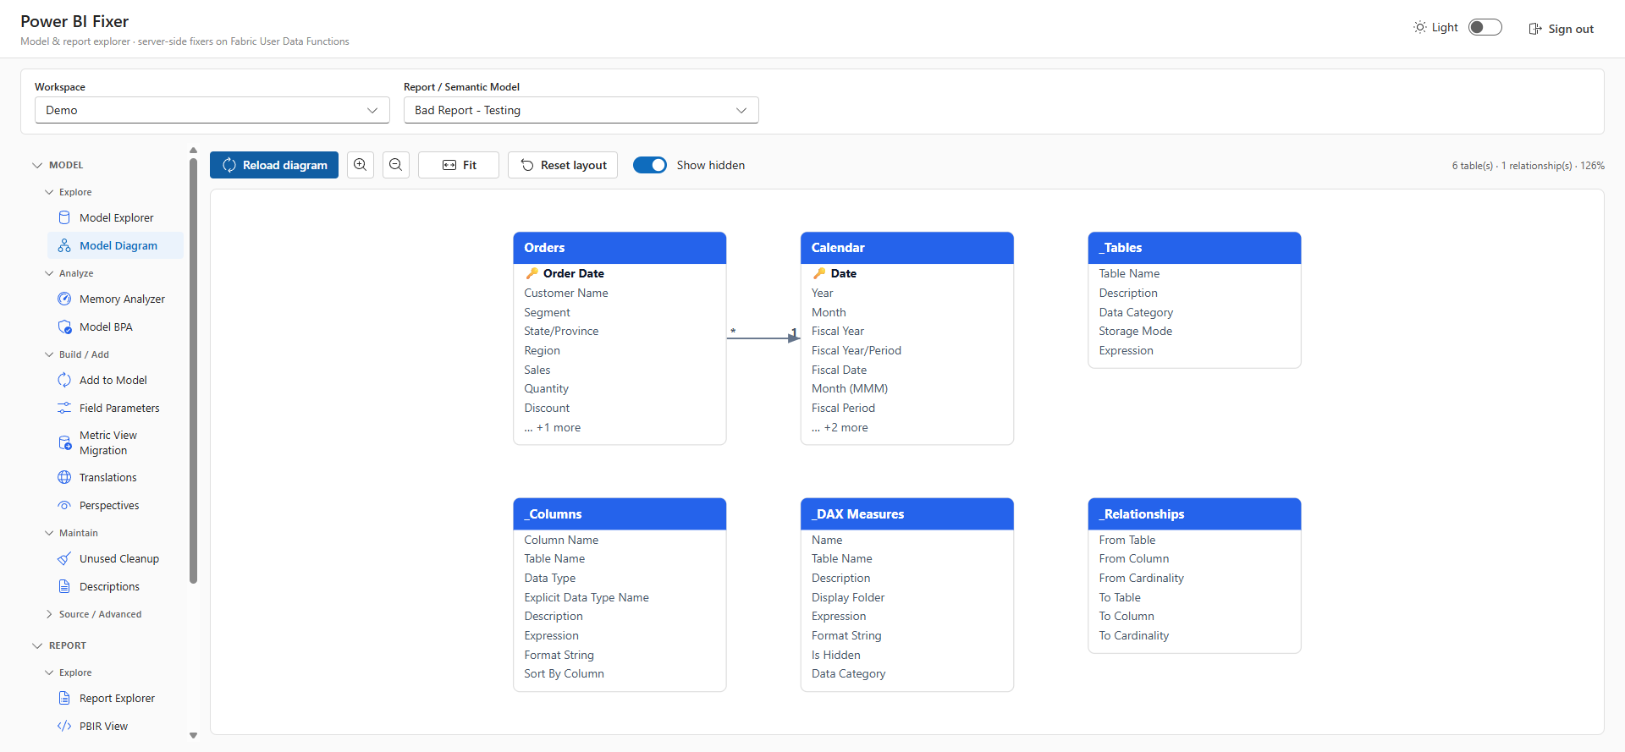Click the Translations globe icon

64,477
